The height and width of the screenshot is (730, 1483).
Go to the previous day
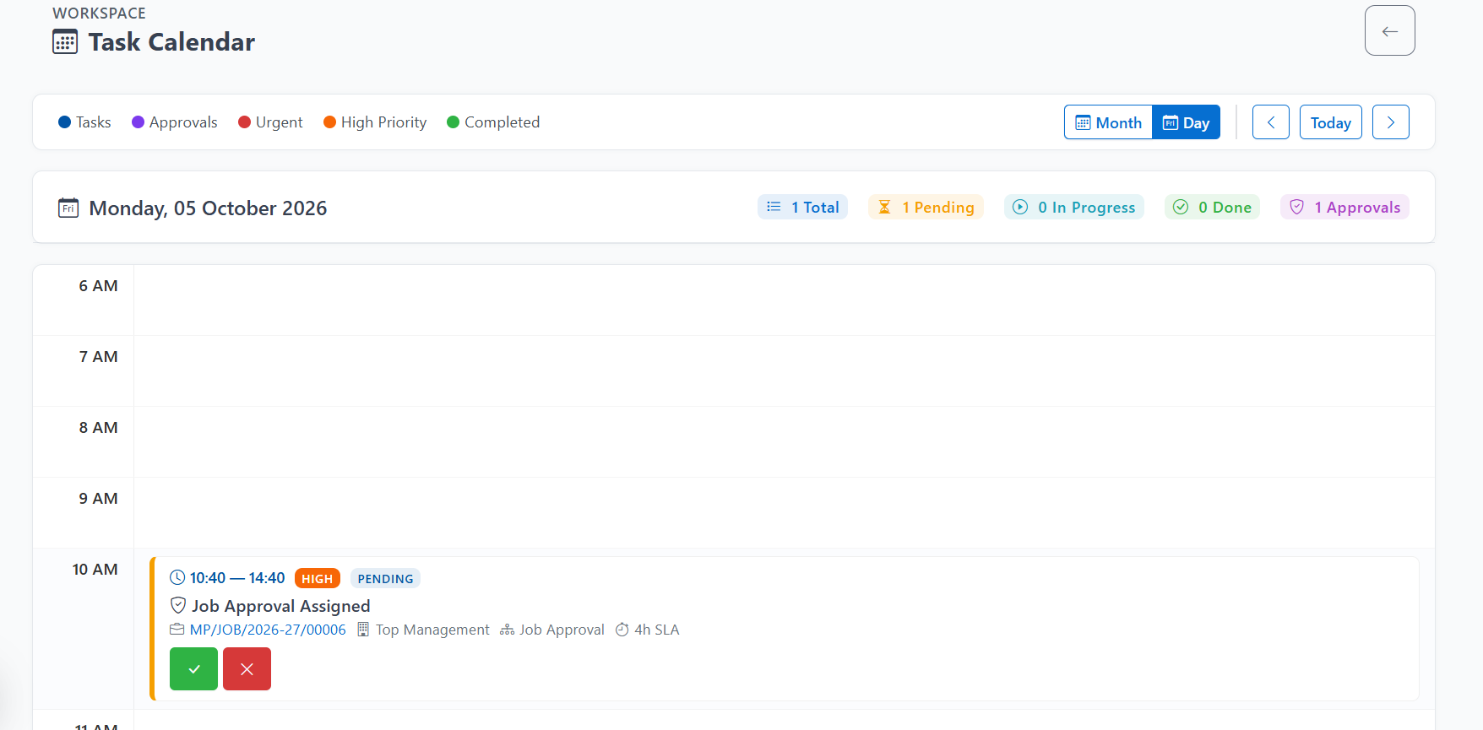point(1270,122)
